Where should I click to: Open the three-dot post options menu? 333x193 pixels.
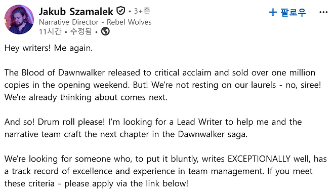click(323, 12)
